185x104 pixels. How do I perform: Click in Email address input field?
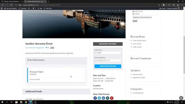coord(108,60)
